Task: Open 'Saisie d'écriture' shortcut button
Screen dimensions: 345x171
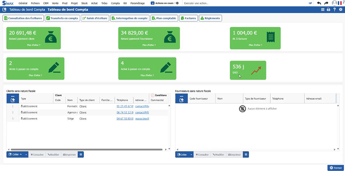Action: (x=95, y=18)
